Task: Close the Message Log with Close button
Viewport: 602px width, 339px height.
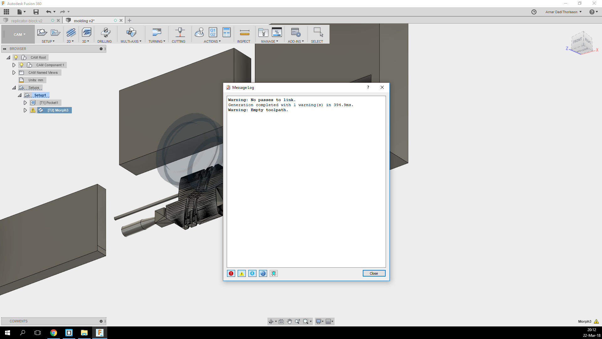Action: (374, 273)
